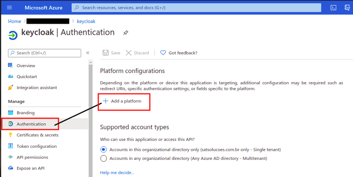Open Cloud Shell icon in header
Viewport: 353px width, 177px height.
click(334, 8)
